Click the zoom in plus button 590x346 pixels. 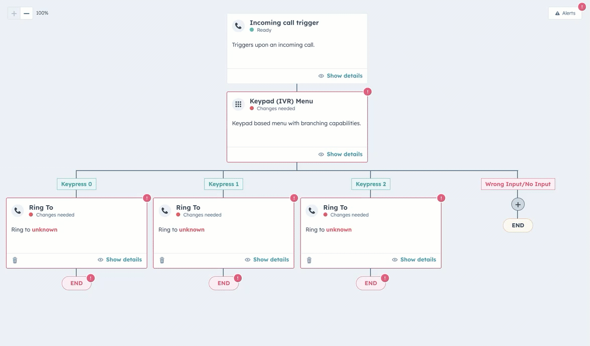(x=14, y=14)
